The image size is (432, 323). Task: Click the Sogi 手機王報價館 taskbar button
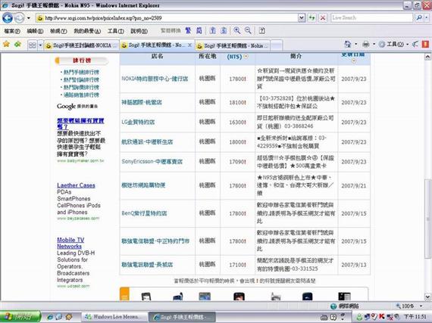[x=182, y=317]
